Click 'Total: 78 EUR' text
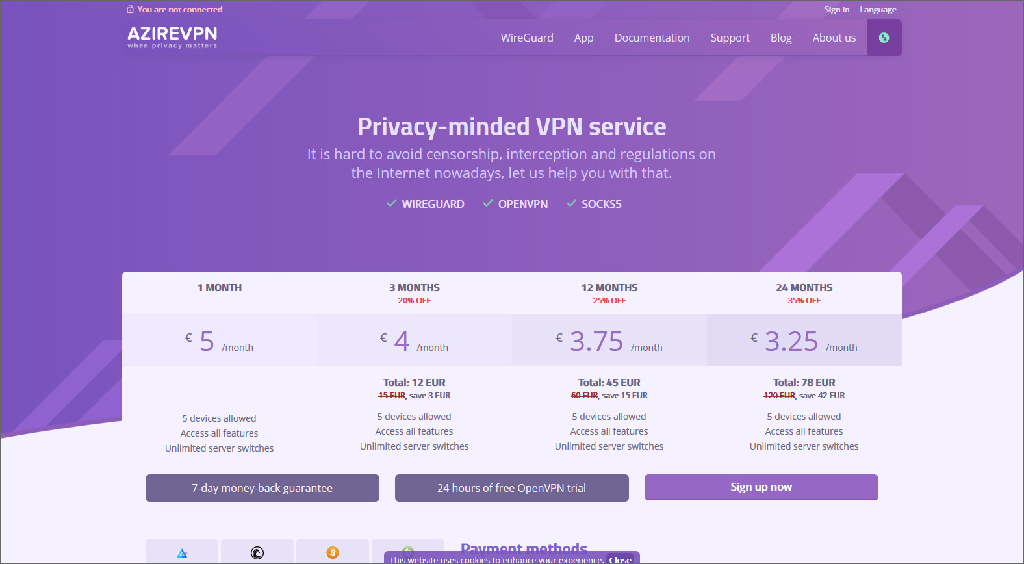 [x=804, y=383]
